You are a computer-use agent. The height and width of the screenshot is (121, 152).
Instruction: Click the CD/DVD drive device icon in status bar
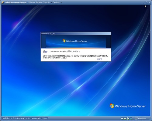pyautogui.click(x=128, y=118)
